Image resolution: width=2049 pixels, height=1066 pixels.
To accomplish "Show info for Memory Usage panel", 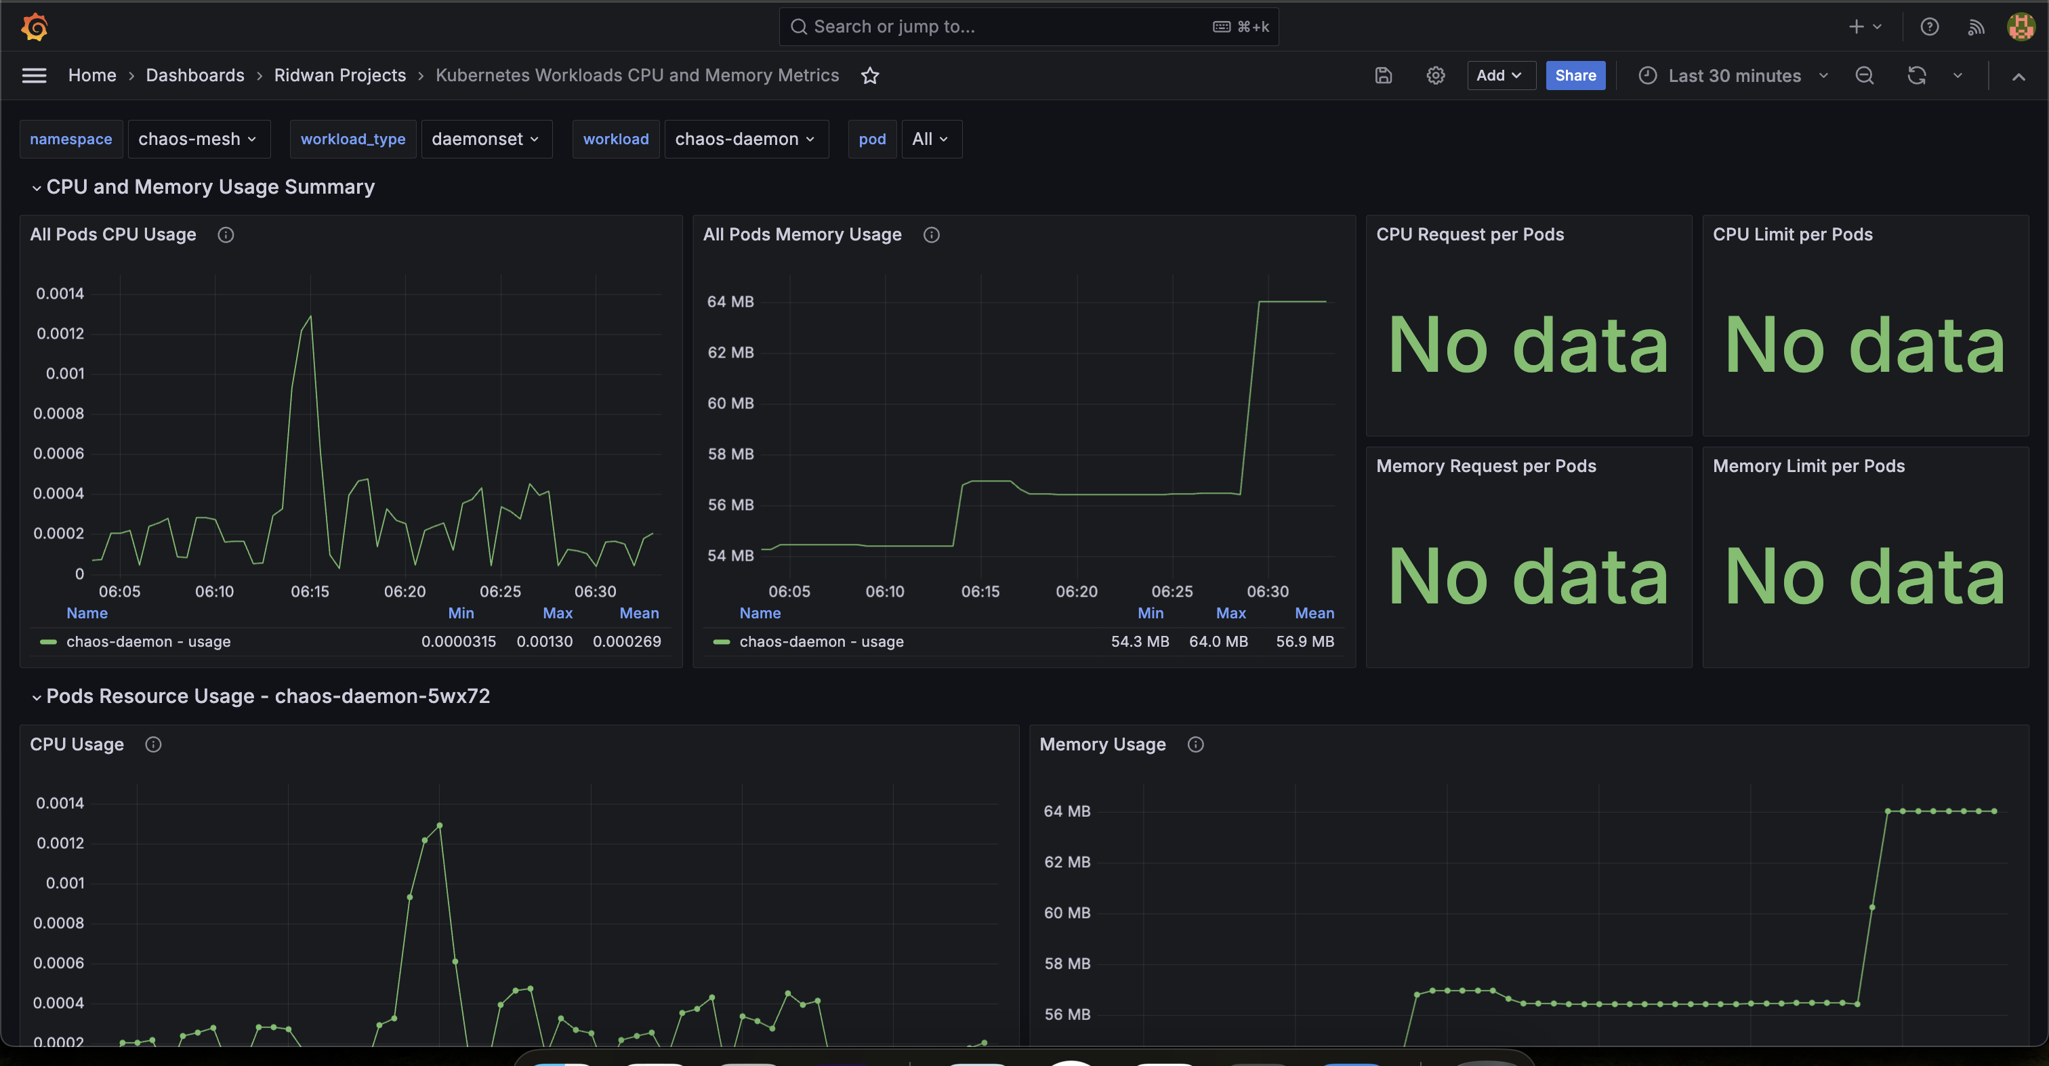I will tap(1195, 744).
